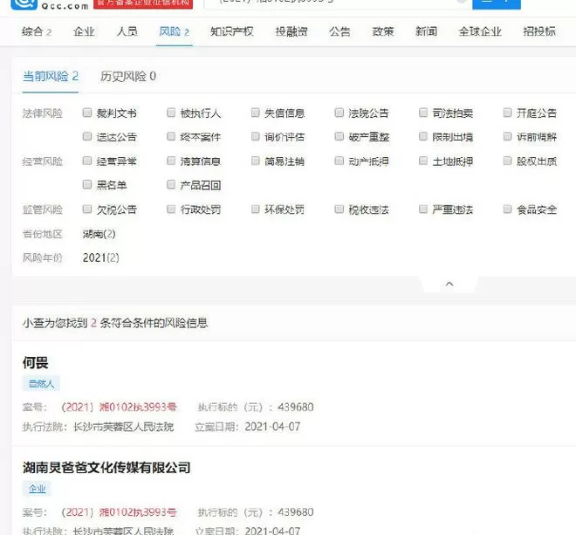Check the 裁判文书 checkbox
Viewport: 576px width, 535px height.
[87, 113]
